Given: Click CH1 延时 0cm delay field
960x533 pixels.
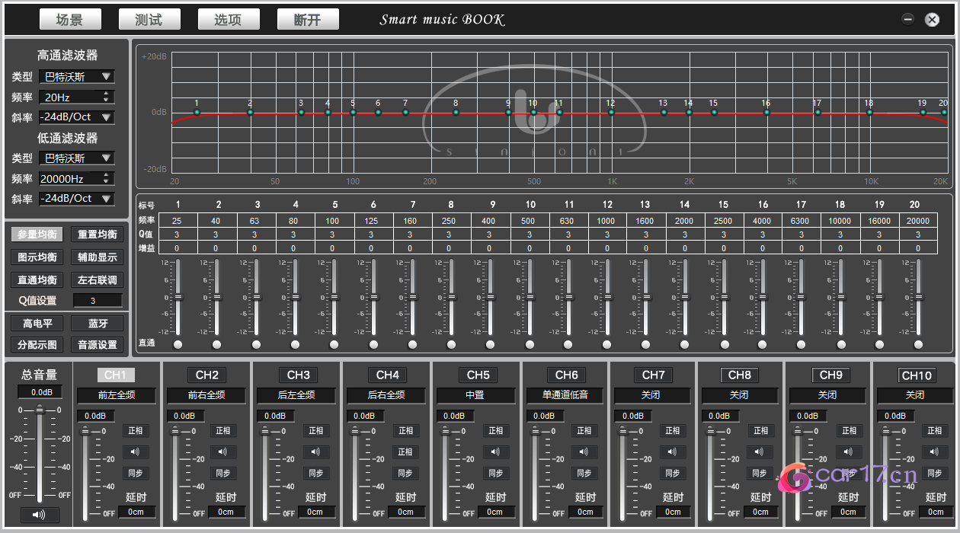Looking at the screenshot, I should [136, 512].
